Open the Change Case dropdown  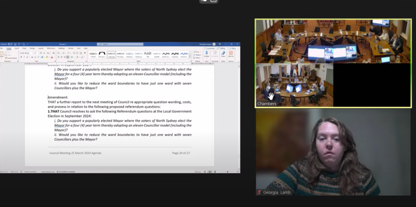tap(49, 53)
